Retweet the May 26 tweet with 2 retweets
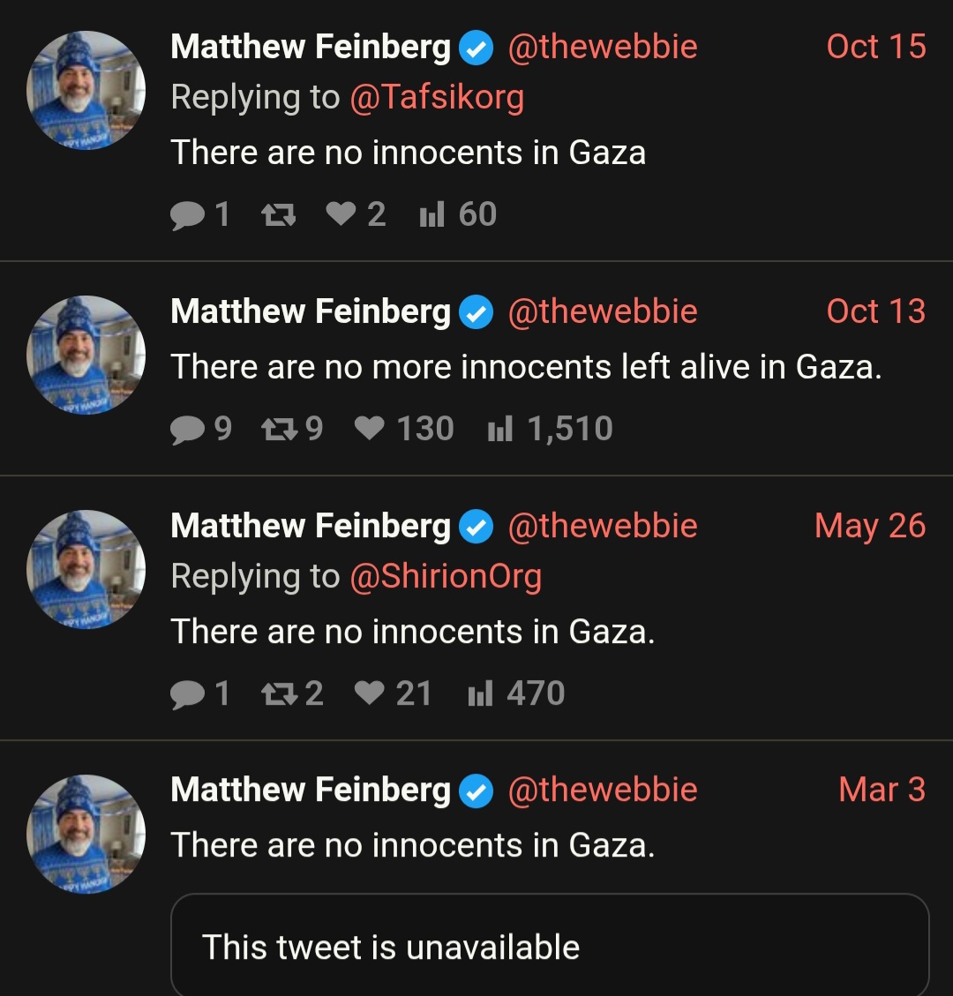Screen dimensions: 953x996 click(279, 693)
